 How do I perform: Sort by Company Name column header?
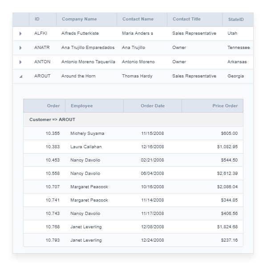[x=79, y=19]
